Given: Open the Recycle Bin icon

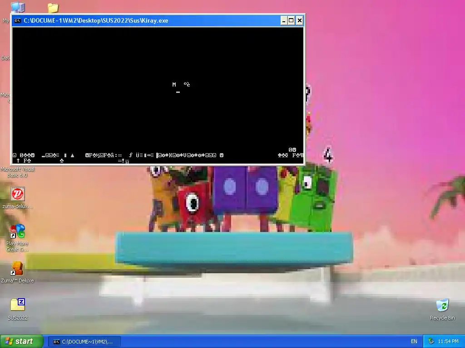Looking at the screenshot, I should (442, 305).
